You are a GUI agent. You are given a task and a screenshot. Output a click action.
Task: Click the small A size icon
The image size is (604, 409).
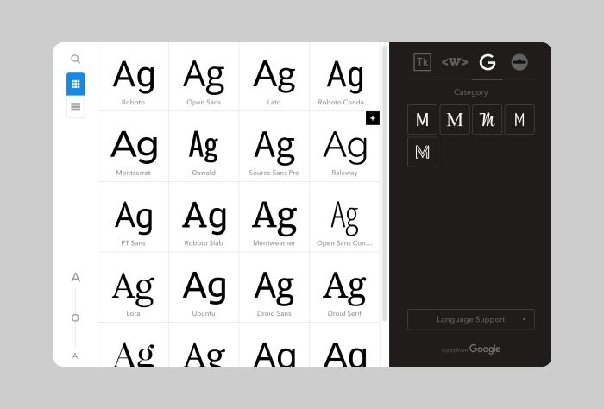tap(75, 356)
